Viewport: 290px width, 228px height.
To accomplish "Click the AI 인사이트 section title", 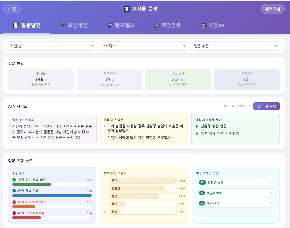I will pyautogui.click(x=18, y=107).
